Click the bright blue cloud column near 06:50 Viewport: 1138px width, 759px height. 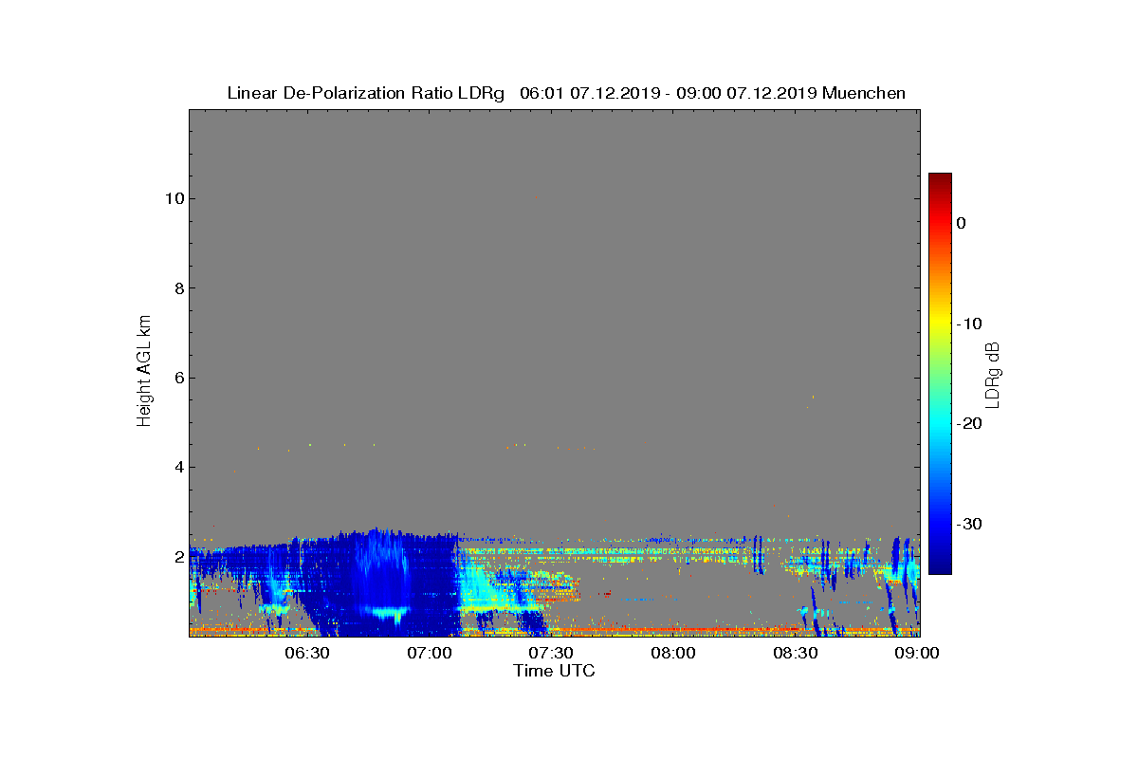tap(383, 569)
